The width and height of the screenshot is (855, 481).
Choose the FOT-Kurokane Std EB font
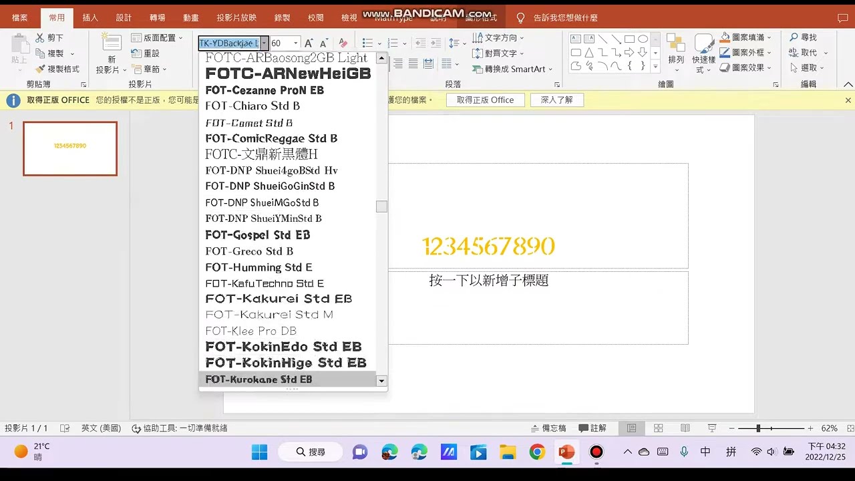coord(287,379)
